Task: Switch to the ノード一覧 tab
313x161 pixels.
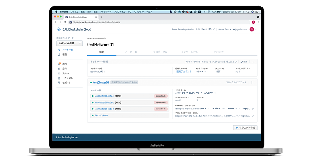Action: click(131, 52)
